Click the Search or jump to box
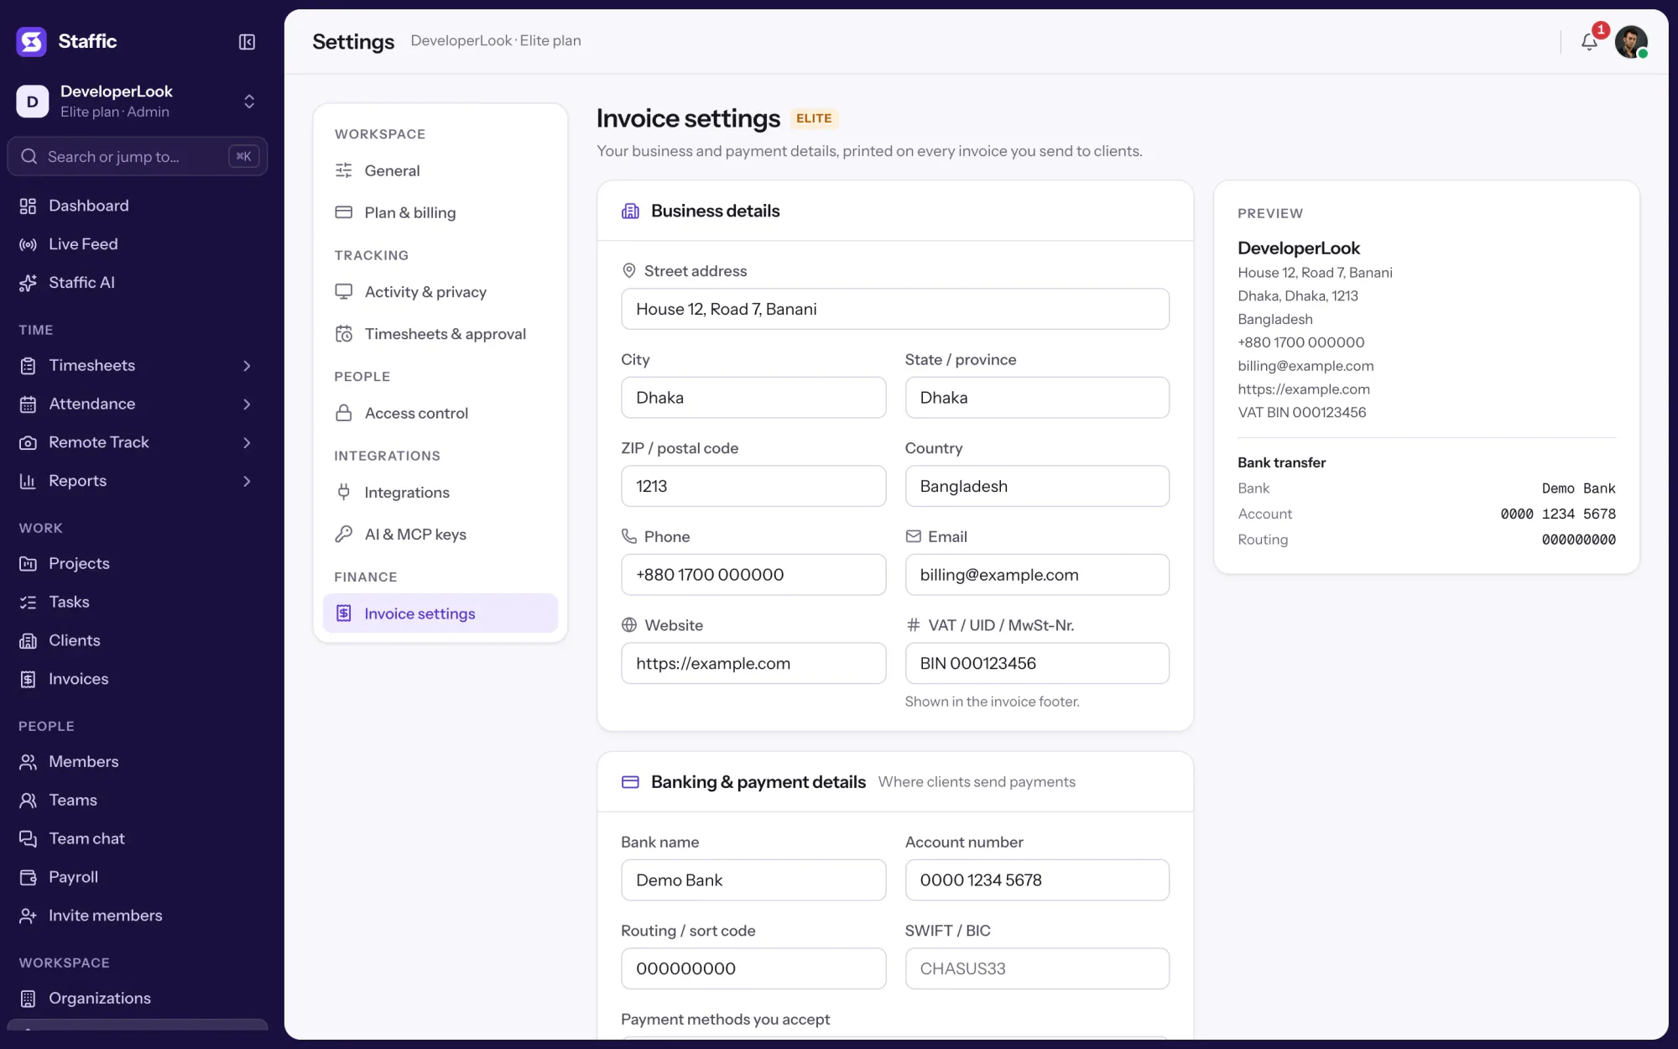The image size is (1678, 1049). [x=138, y=157]
